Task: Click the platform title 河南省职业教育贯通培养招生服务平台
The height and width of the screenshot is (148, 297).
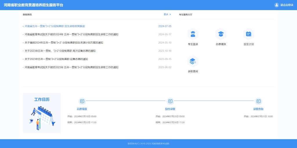Action: pyautogui.click(x=33, y=5)
